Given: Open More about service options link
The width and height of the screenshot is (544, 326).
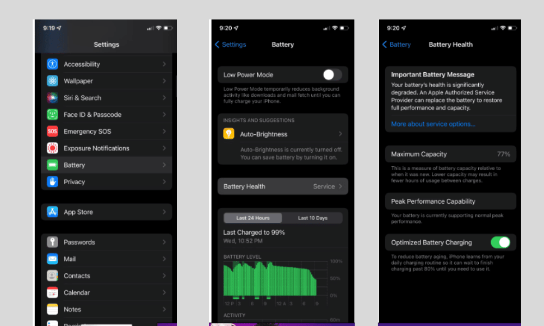Looking at the screenshot, I should pyautogui.click(x=433, y=124).
